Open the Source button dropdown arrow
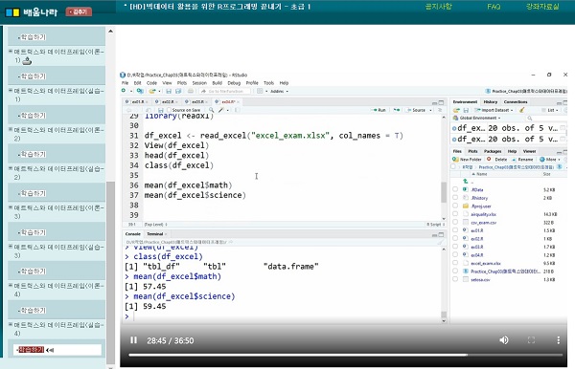The image size is (575, 369). (430, 110)
